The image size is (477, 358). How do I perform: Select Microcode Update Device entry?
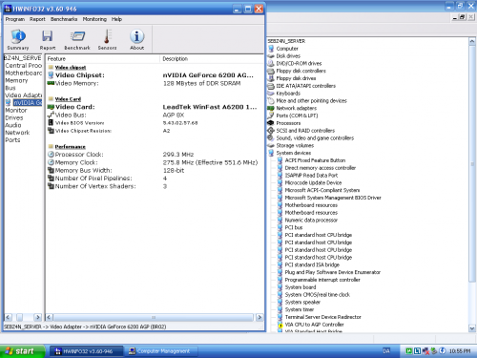[x=313, y=182]
